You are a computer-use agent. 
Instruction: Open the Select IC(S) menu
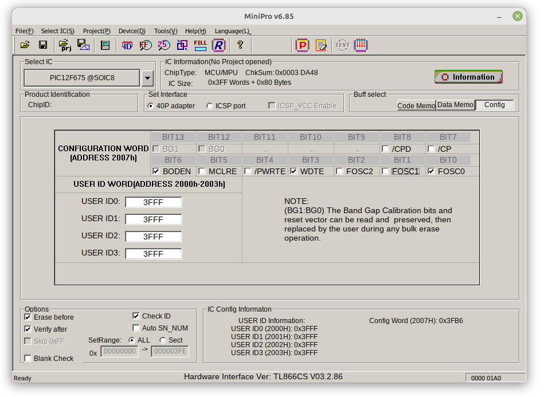point(57,31)
